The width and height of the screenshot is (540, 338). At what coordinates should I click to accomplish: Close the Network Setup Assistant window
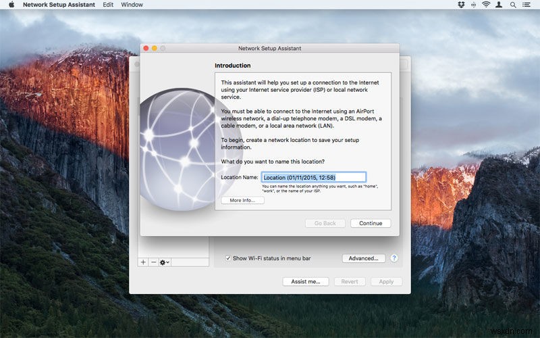(146, 48)
